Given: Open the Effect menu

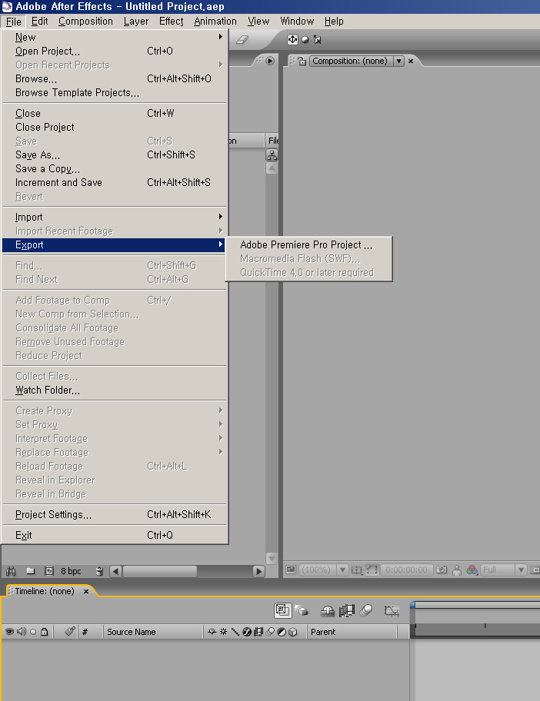Looking at the screenshot, I should point(171,21).
